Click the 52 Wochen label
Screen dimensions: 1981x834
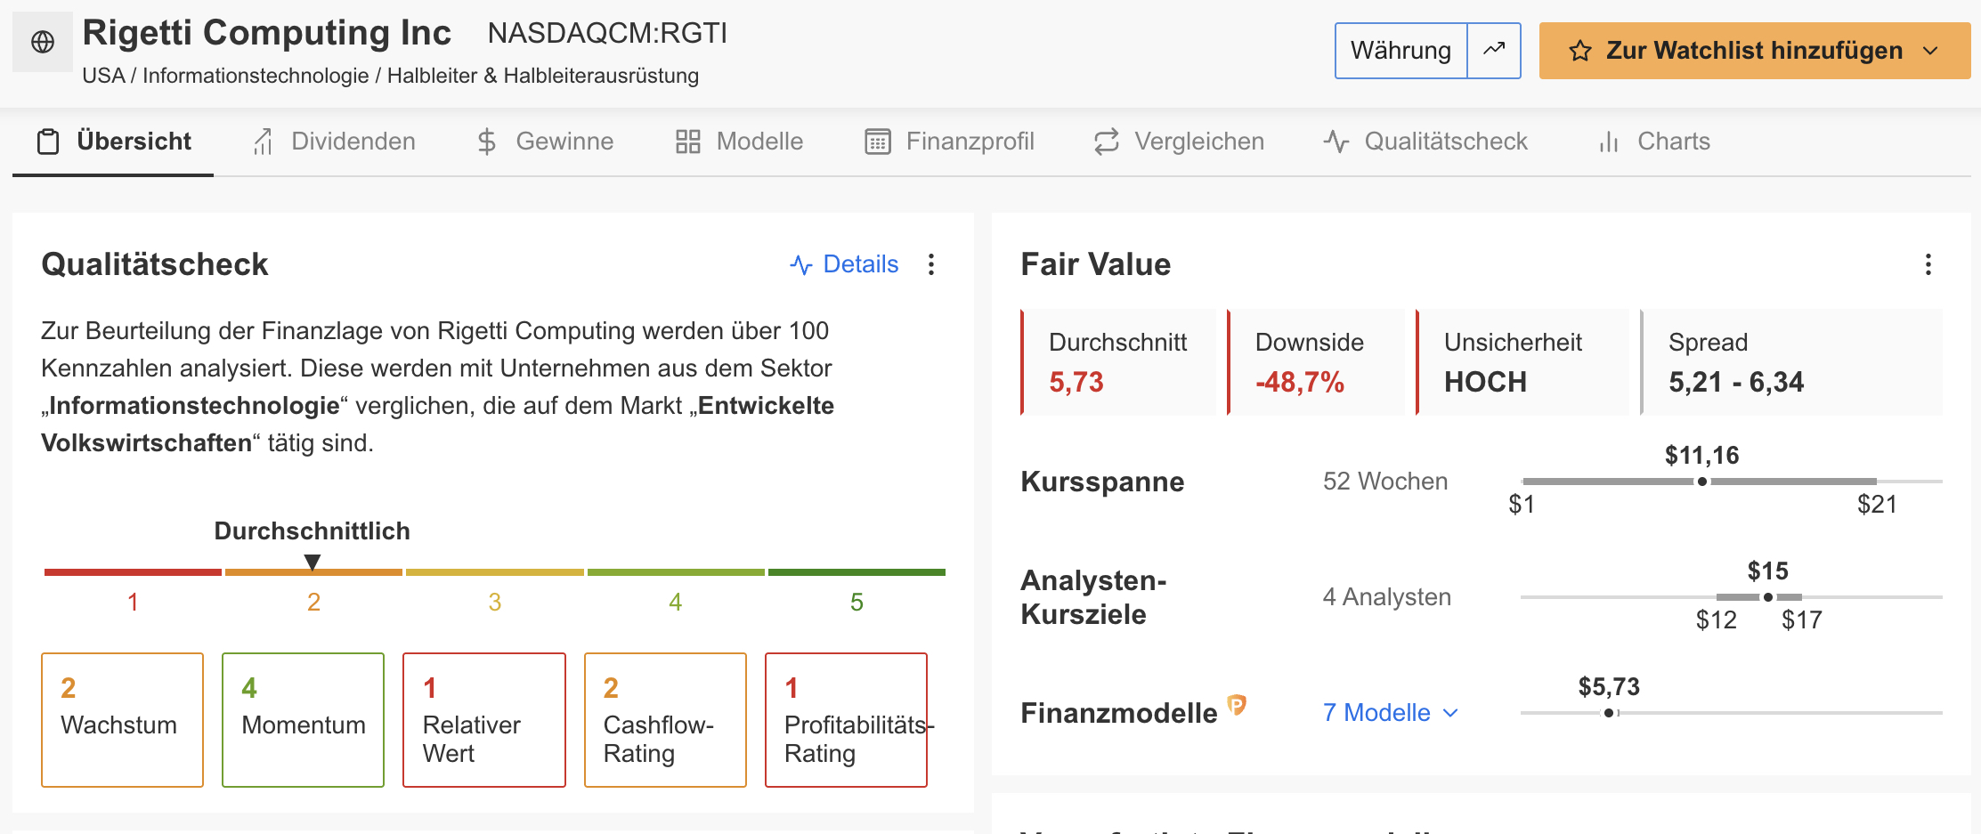[1385, 482]
